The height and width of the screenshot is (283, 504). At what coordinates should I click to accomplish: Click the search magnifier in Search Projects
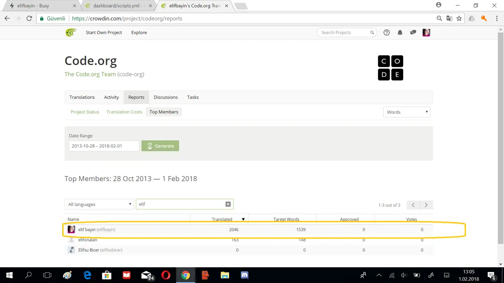(372, 33)
